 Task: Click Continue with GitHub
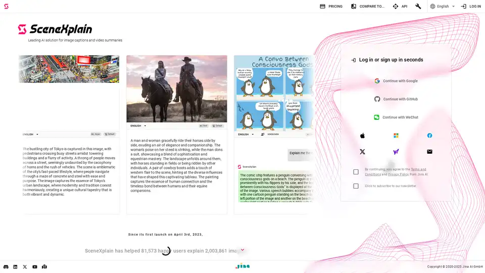click(396, 99)
